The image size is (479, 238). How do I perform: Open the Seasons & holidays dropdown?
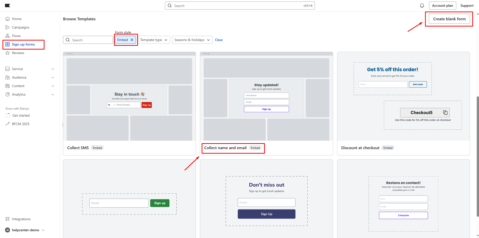coord(192,40)
